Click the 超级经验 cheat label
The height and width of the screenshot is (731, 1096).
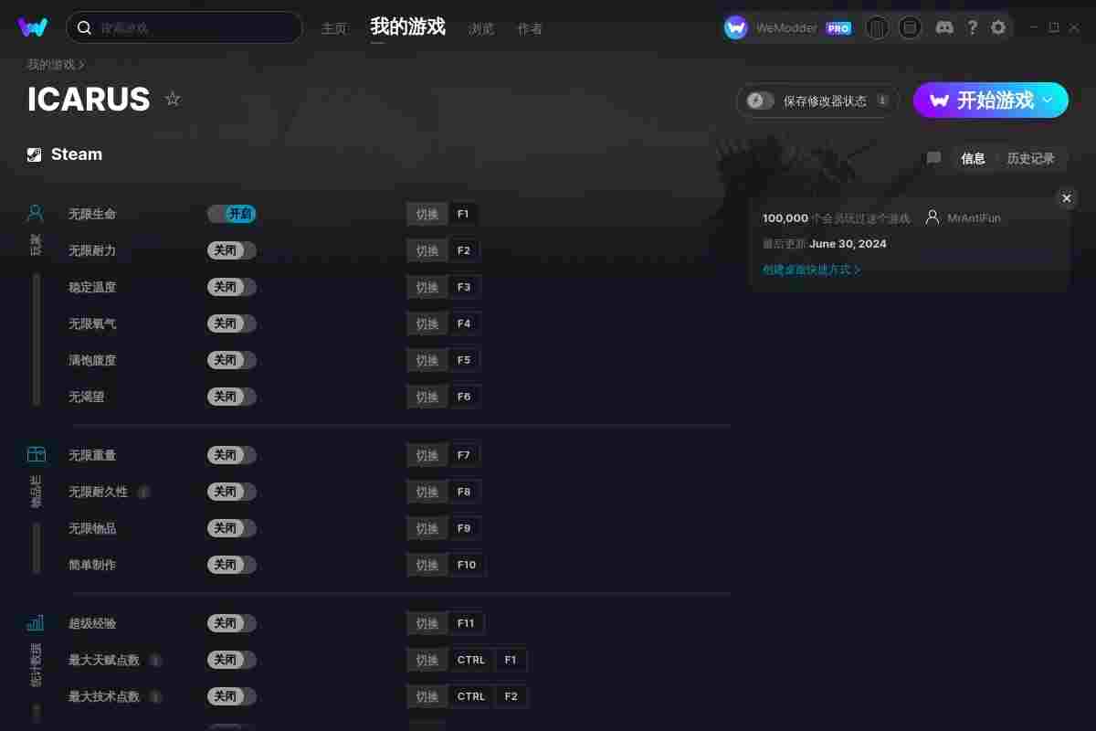[92, 623]
